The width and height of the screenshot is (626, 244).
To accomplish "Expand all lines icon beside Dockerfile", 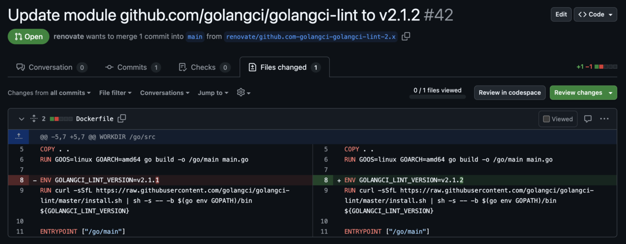I will [x=34, y=119].
